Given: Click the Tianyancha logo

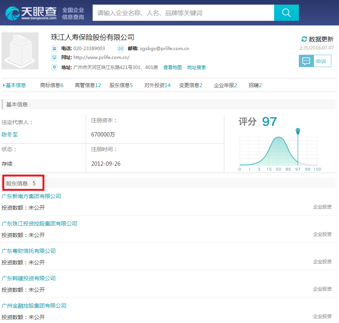Looking at the screenshot, I should point(31,13).
